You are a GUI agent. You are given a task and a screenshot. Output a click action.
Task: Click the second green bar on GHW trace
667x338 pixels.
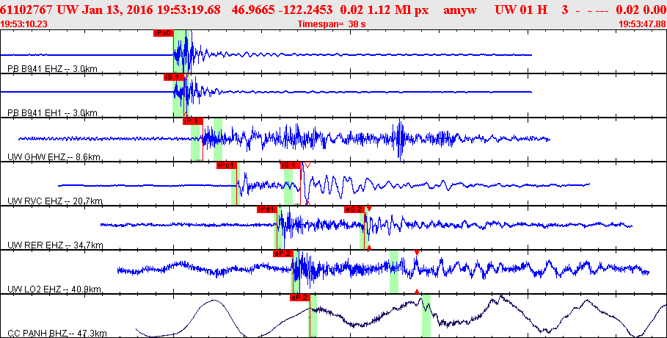(x=218, y=140)
